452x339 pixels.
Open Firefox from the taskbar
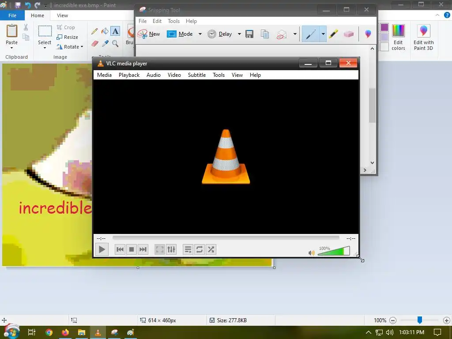(65, 332)
